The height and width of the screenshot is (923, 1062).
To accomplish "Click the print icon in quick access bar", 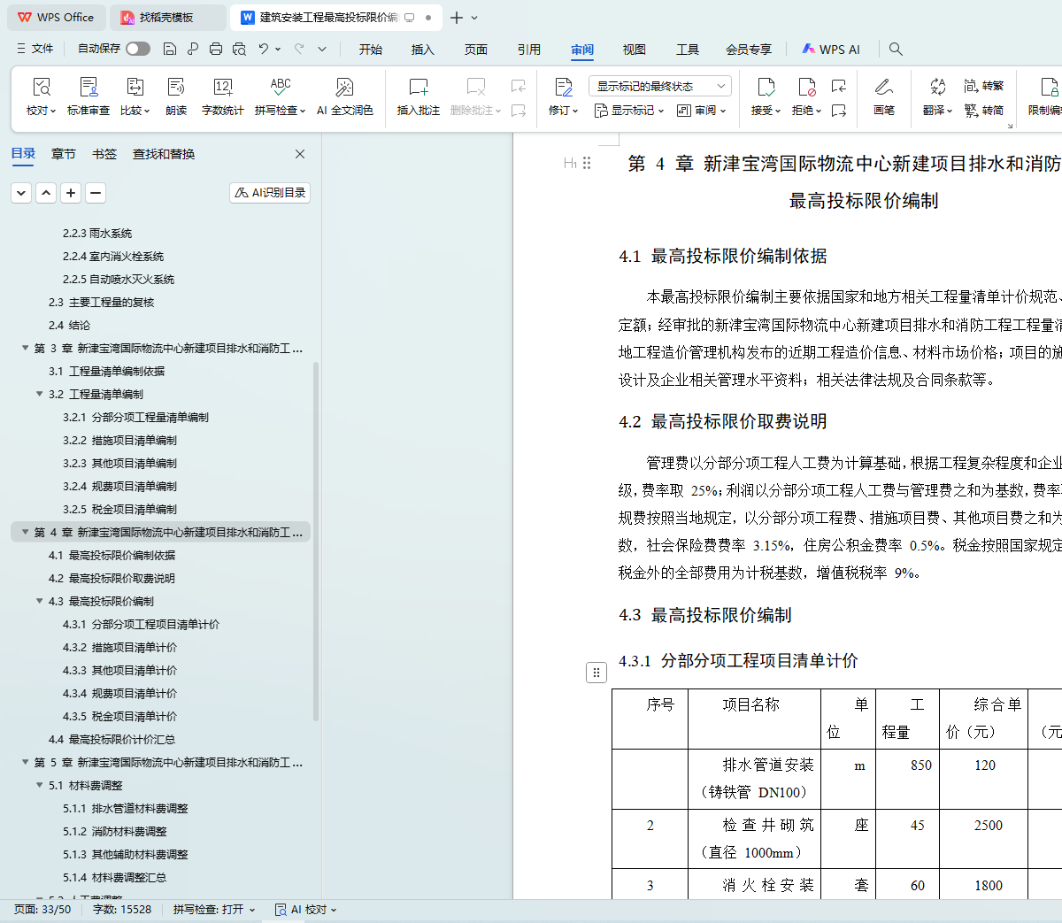I will (x=216, y=49).
